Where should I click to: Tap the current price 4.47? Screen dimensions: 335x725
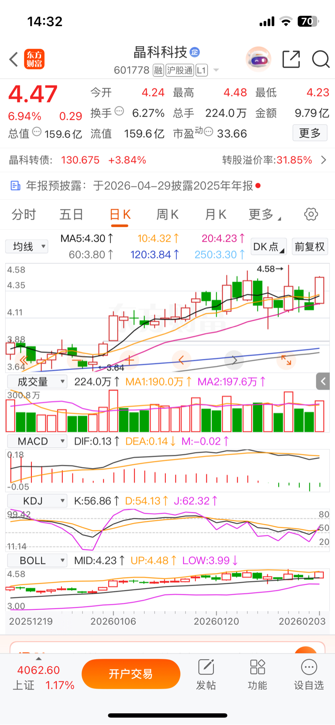pyautogui.click(x=33, y=94)
